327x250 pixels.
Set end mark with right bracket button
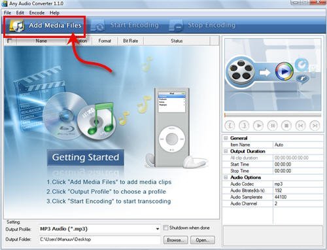click(244, 126)
